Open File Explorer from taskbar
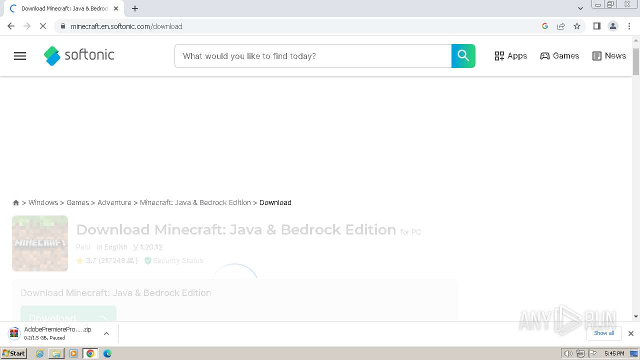Viewport: 640px width, 360px height. point(56,353)
